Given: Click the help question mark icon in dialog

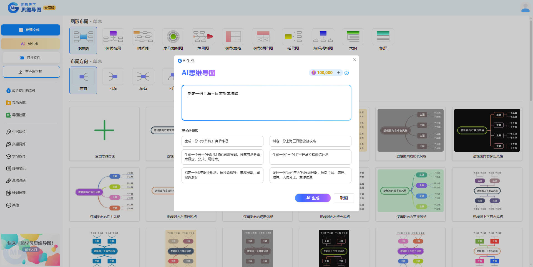Looking at the screenshot, I should (346, 73).
